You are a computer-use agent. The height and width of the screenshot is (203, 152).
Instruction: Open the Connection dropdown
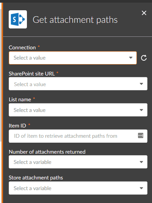point(73,58)
